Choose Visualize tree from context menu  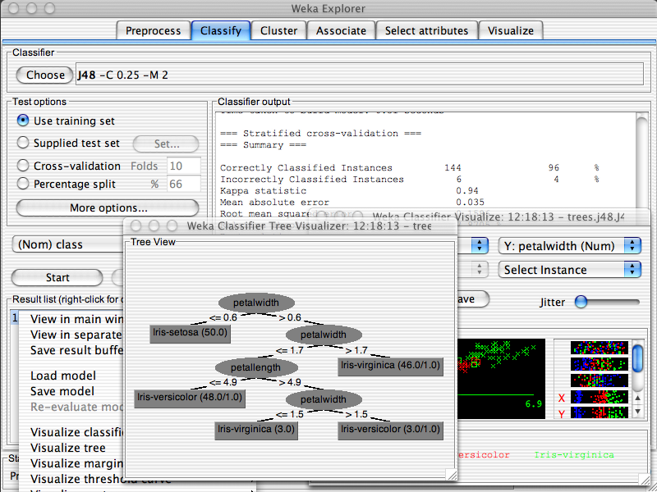tap(68, 448)
